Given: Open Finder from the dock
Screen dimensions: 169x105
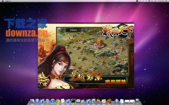Looking at the screenshot, I should [32, 101].
